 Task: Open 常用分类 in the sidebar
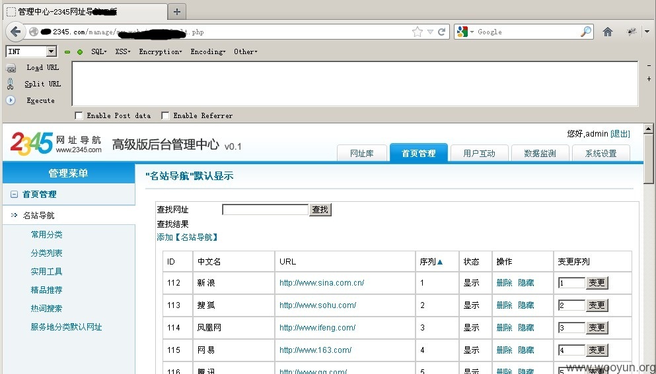click(46, 235)
